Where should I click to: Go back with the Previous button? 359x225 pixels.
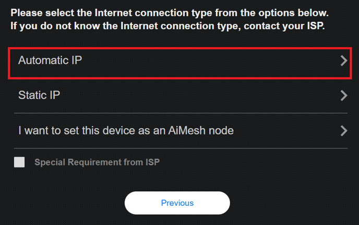point(177,203)
